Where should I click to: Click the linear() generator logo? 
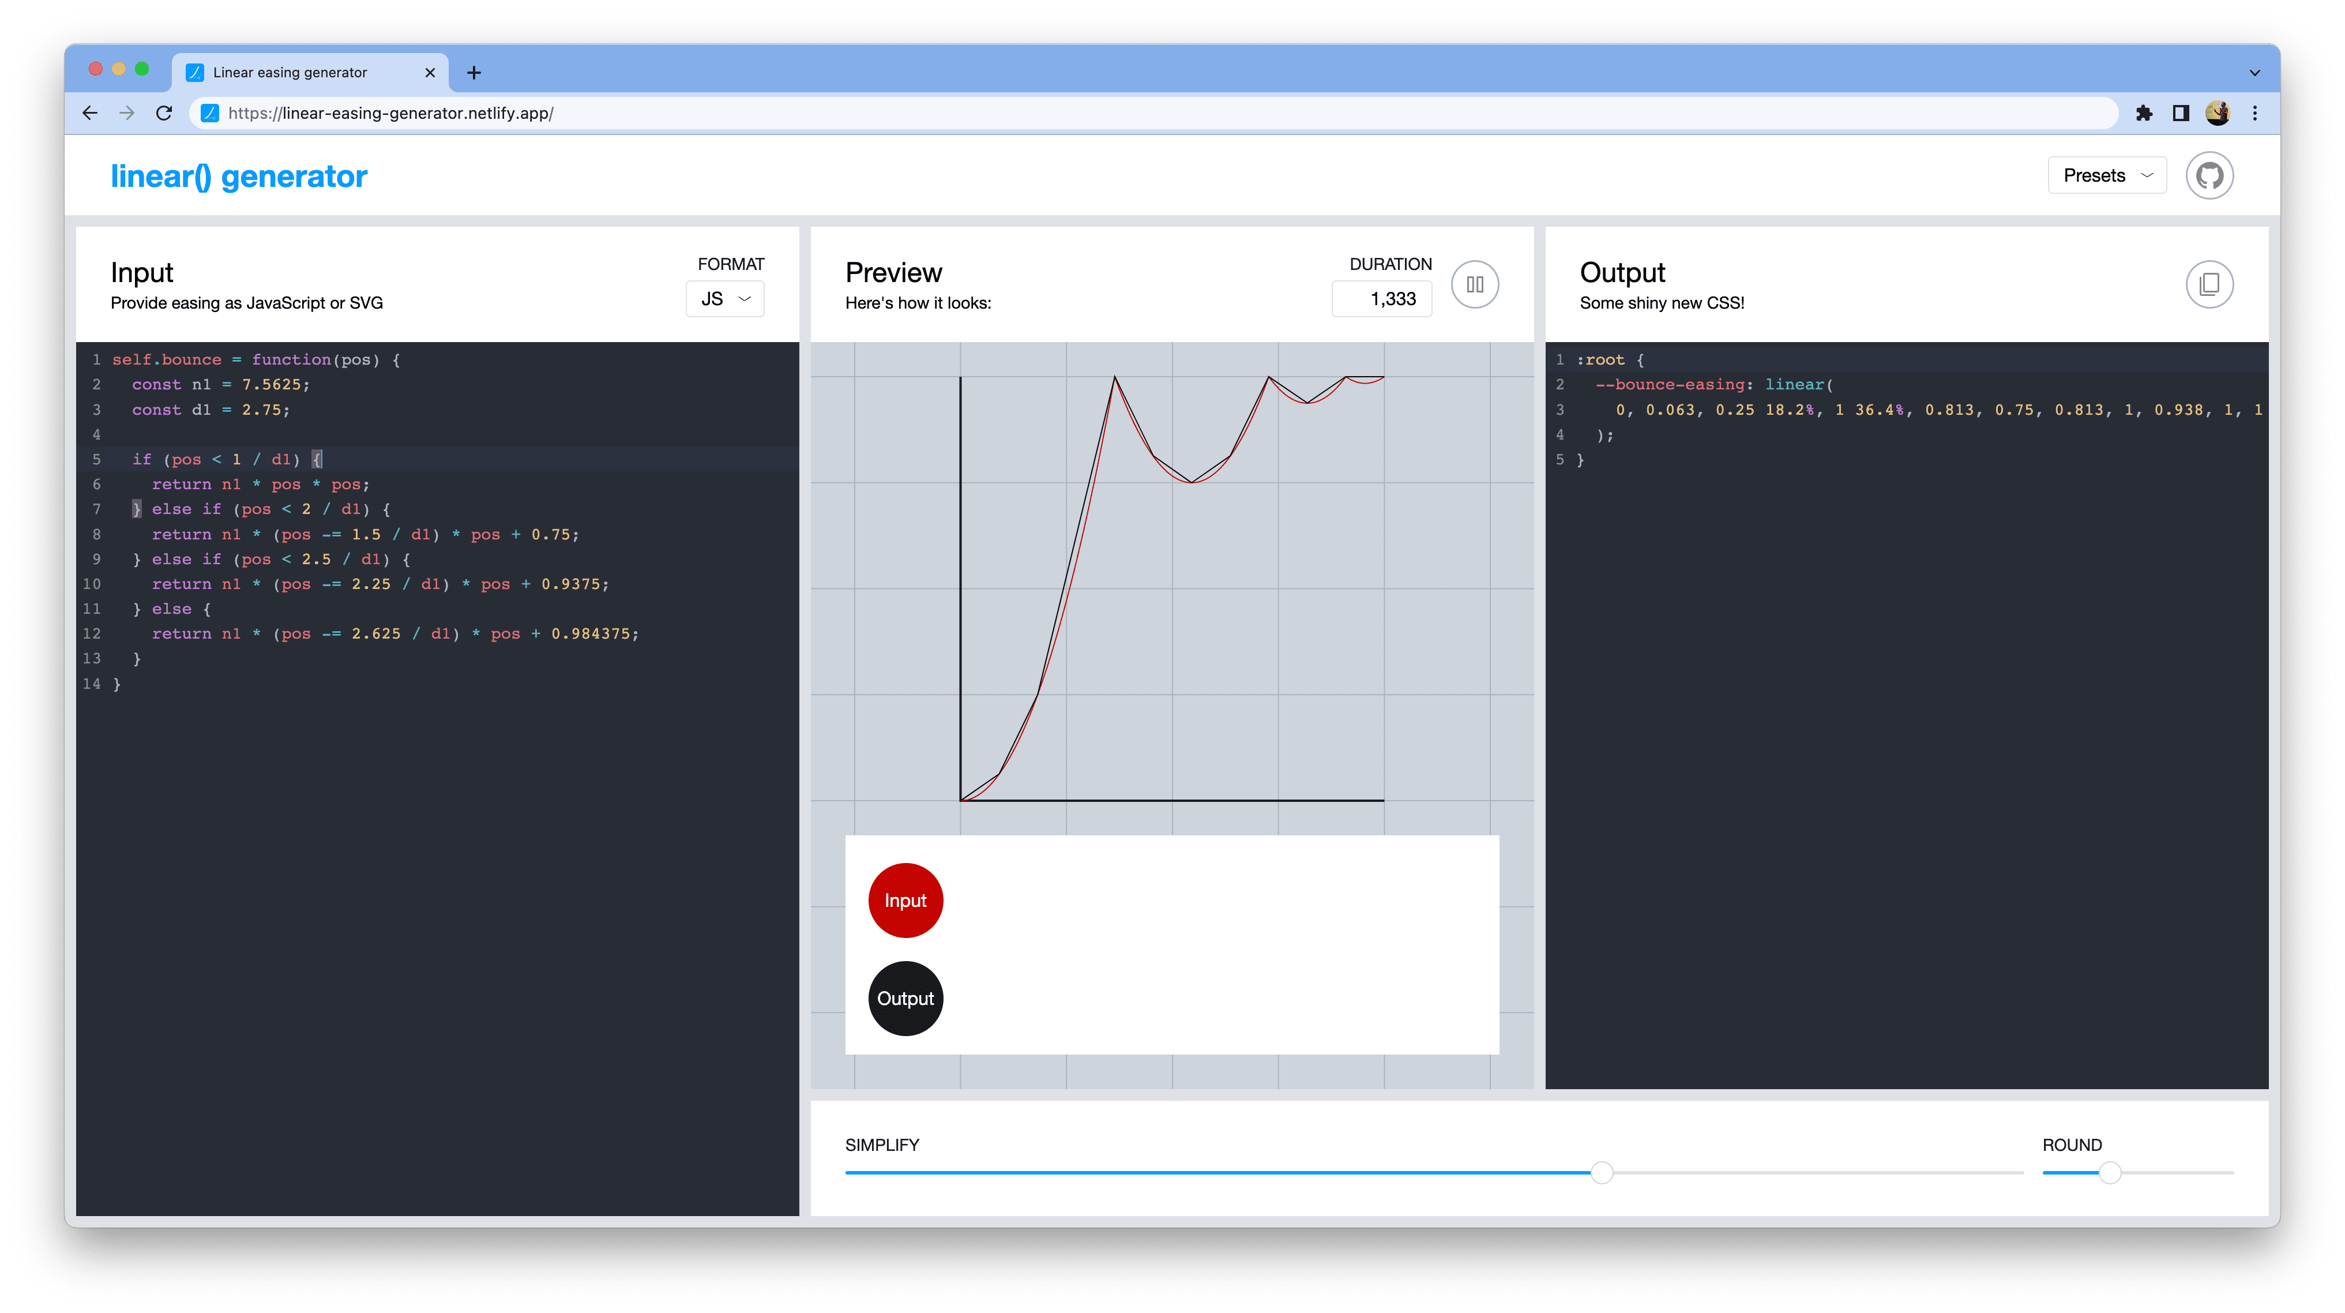tap(238, 175)
